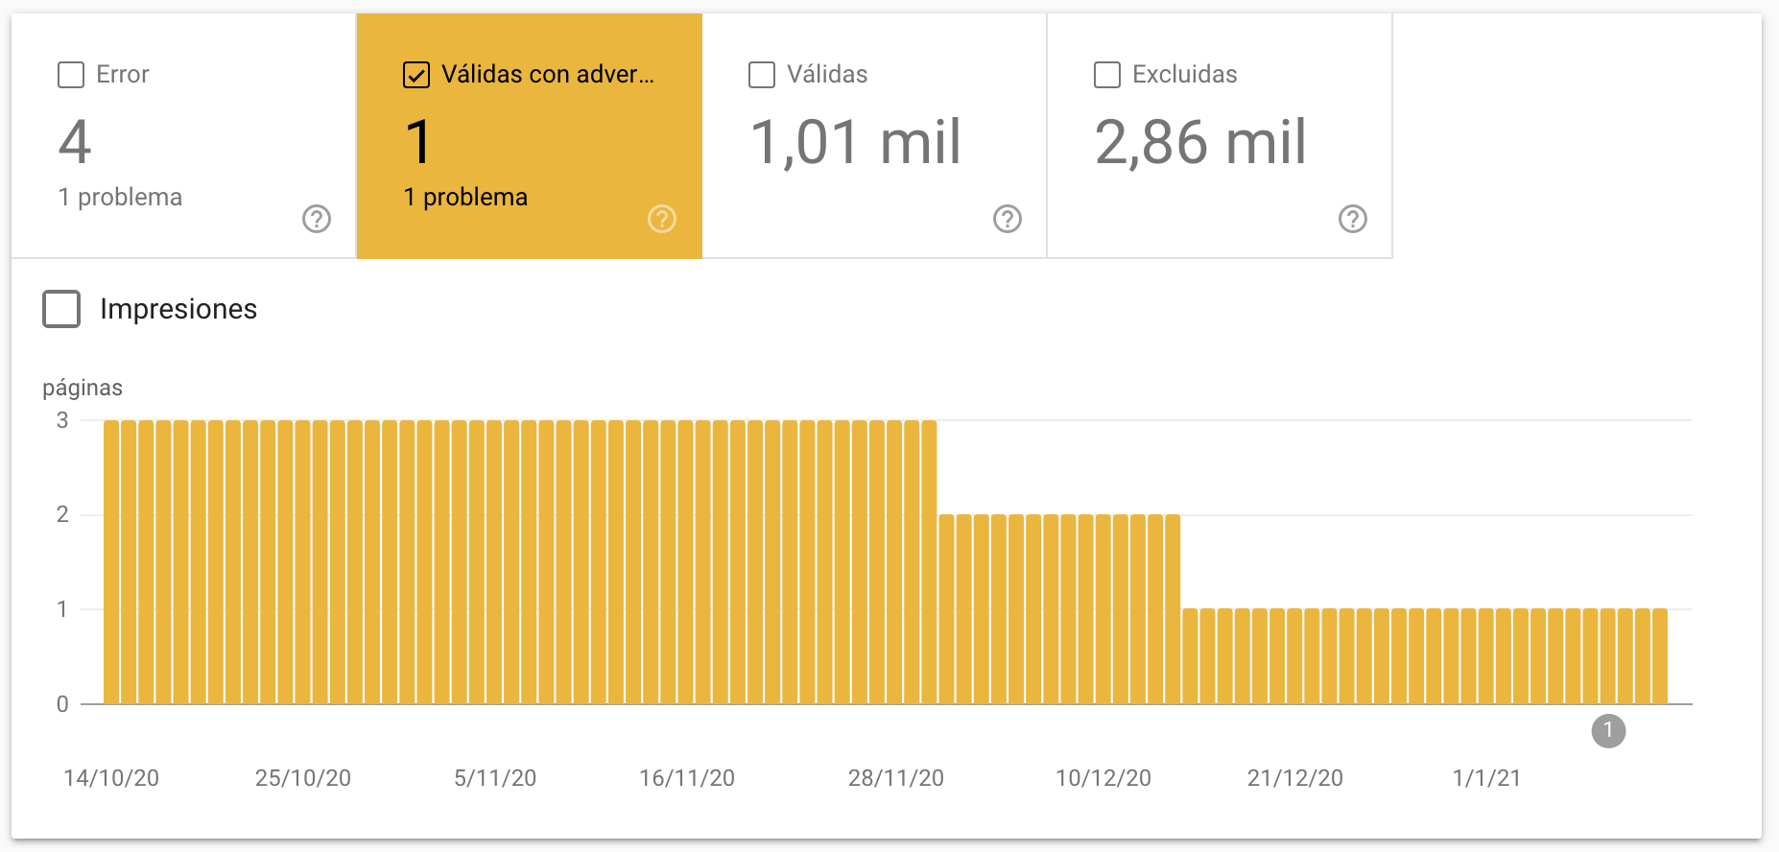This screenshot has height=852, width=1779.
Task: Enable the Error checkbox
Action: (71, 75)
